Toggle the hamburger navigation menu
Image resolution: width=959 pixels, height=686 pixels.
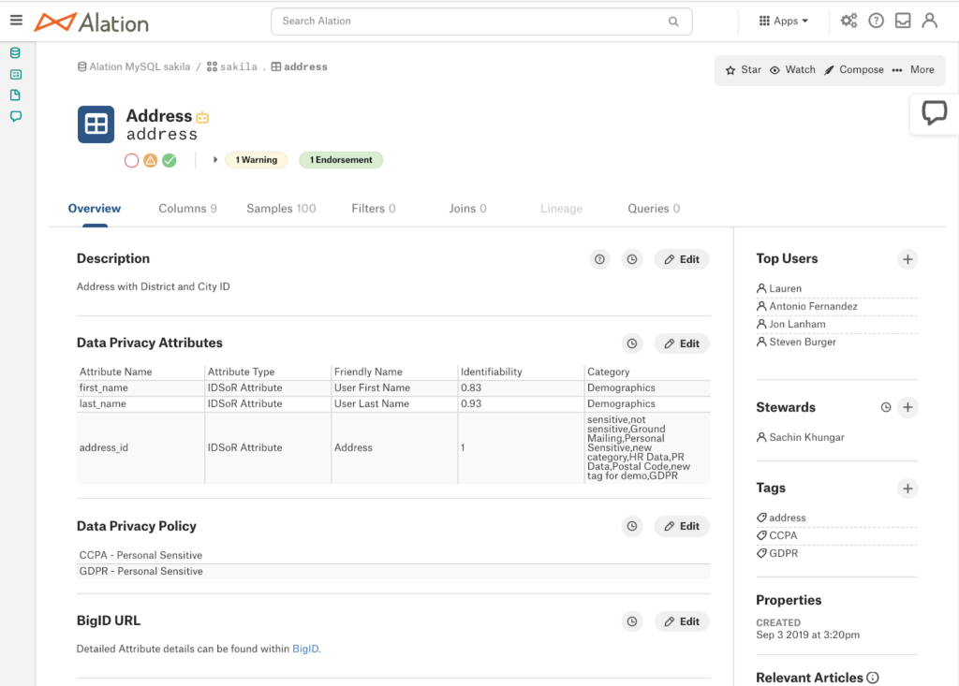[x=16, y=20]
